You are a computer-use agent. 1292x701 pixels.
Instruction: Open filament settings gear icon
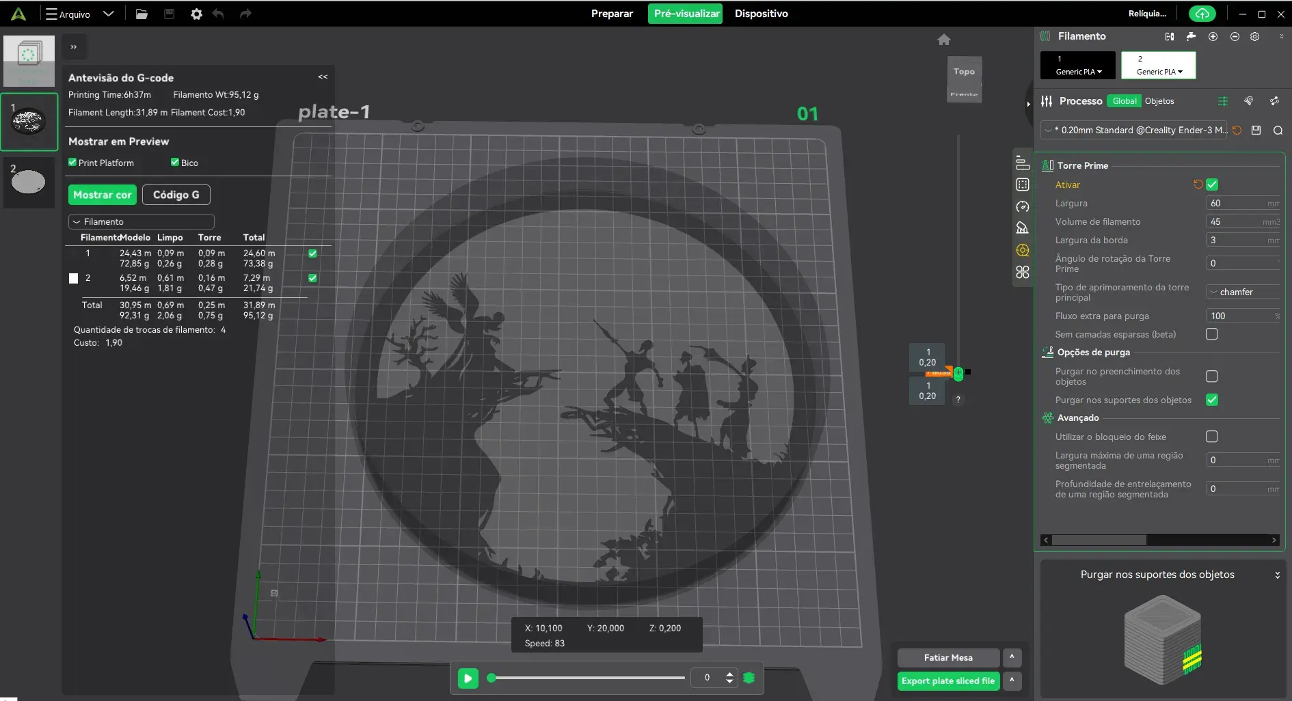click(x=1255, y=36)
